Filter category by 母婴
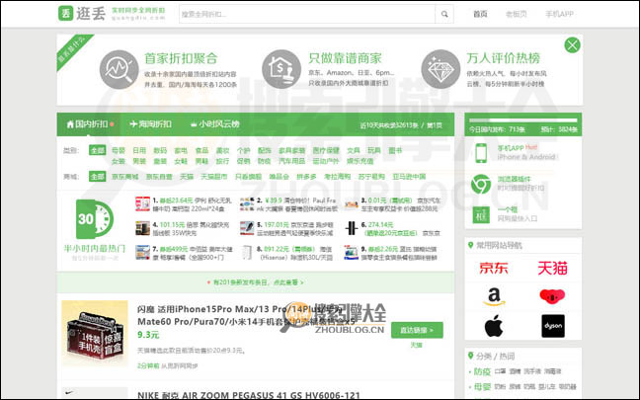Screen dimensions: 640x400 tap(119, 150)
